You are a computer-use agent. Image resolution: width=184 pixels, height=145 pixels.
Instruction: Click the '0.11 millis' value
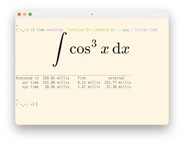click(x=89, y=83)
